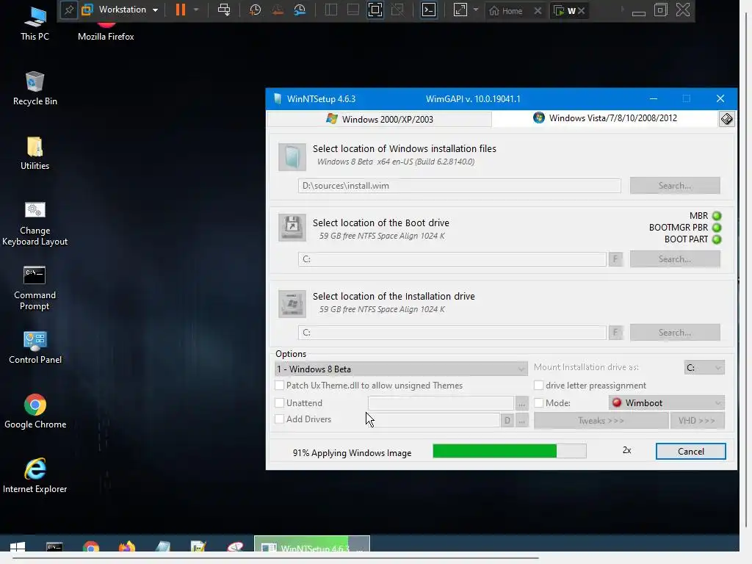Click the install.wim path field
This screenshot has width=752, height=564.
pyautogui.click(x=460, y=186)
